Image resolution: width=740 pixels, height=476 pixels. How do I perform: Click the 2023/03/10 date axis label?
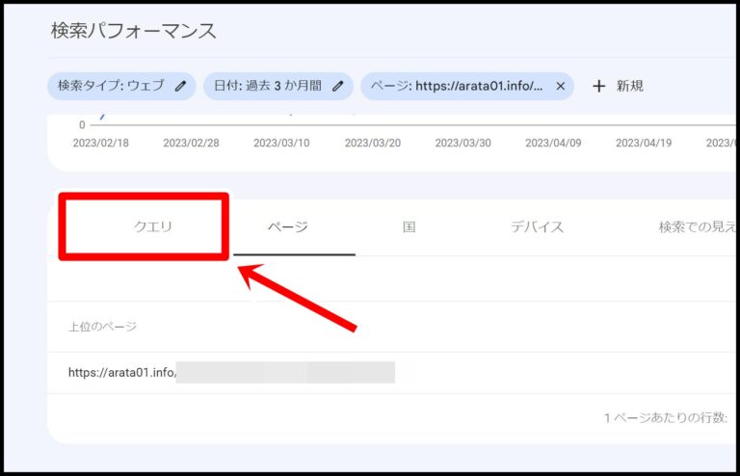point(281,143)
